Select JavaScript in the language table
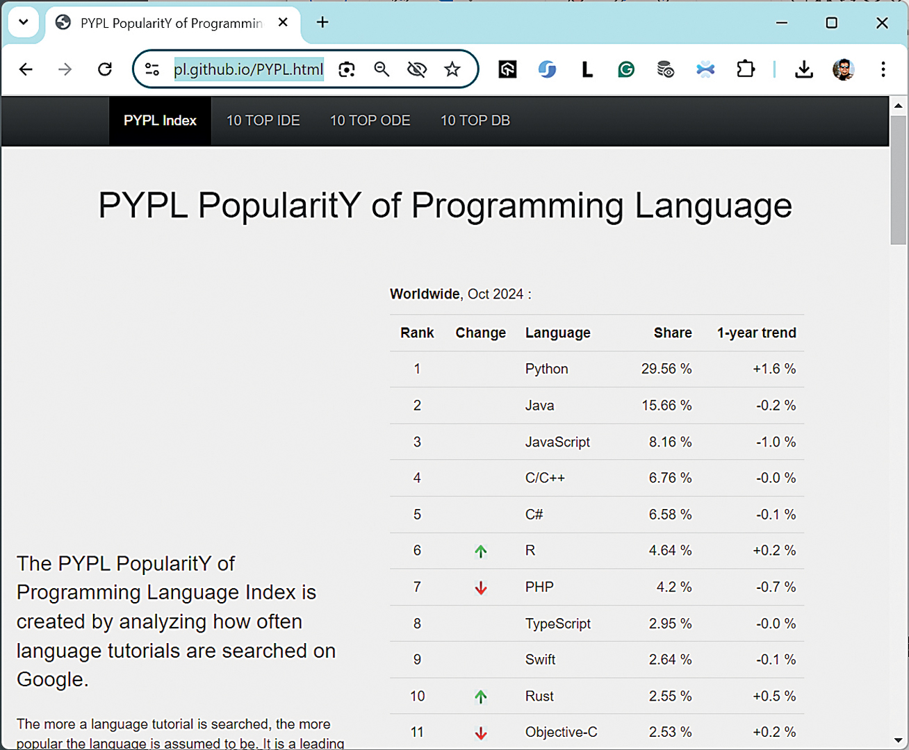This screenshot has width=909, height=750. pyautogui.click(x=558, y=442)
